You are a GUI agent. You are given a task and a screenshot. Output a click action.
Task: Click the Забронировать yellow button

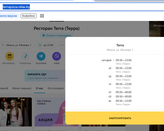click(x=115, y=118)
